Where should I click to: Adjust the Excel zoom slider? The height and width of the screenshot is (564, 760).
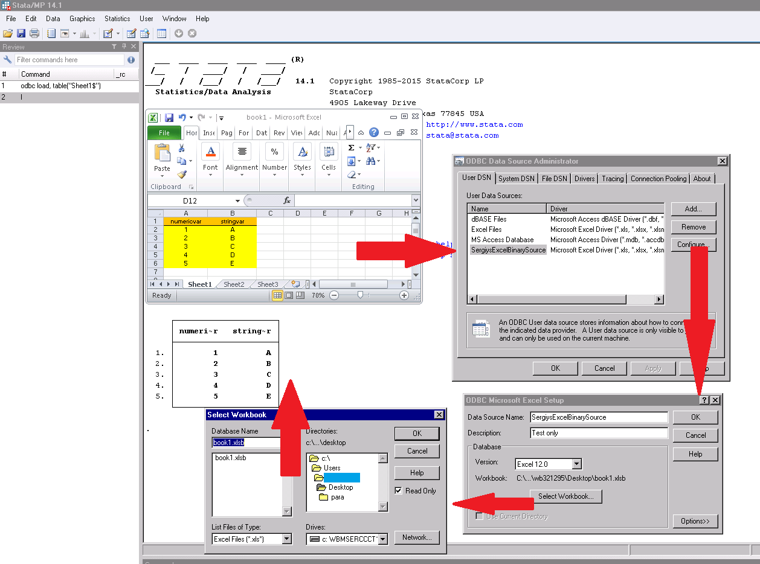361,295
